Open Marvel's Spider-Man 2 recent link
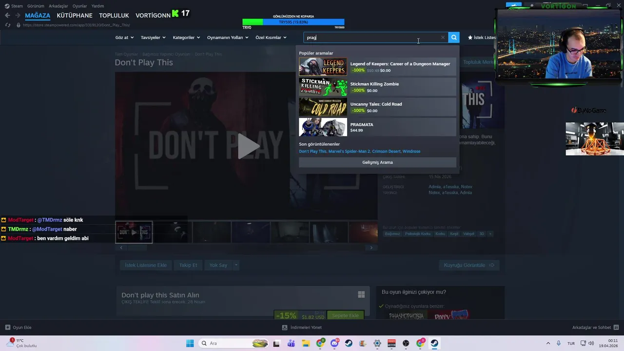 pos(349,152)
